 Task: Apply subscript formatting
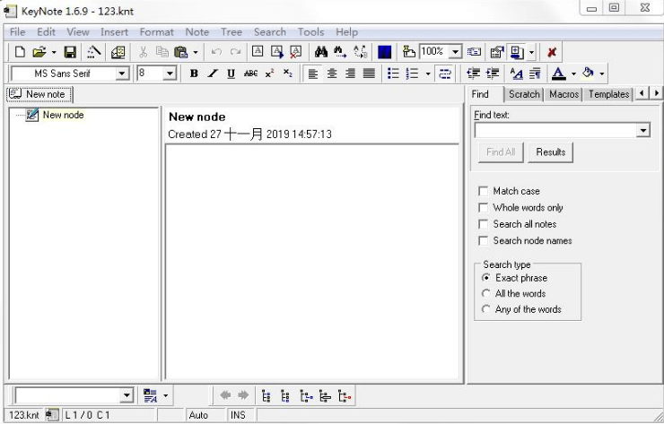288,74
